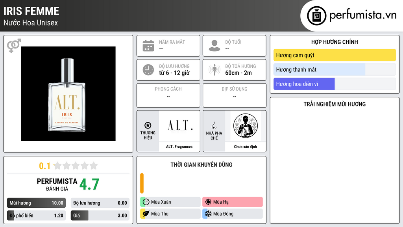Click the 0.1 user rating value

click(x=45, y=166)
